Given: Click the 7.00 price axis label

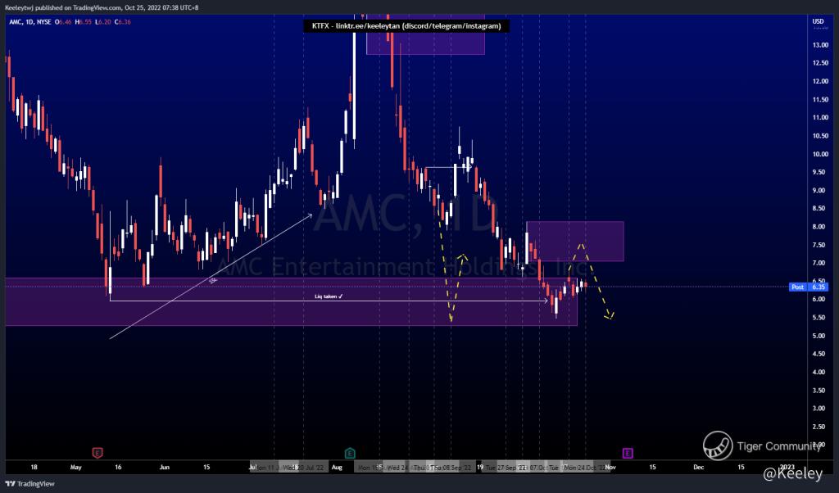Looking at the screenshot, I should [819, 263].
